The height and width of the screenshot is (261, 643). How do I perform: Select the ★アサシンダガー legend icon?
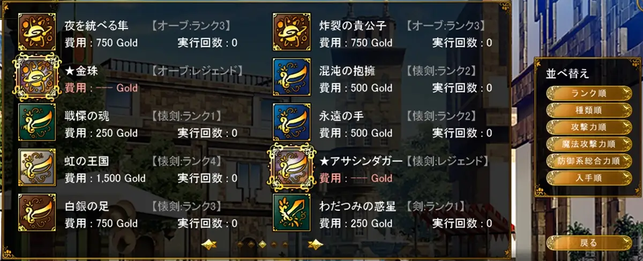(x=291, y=168)
